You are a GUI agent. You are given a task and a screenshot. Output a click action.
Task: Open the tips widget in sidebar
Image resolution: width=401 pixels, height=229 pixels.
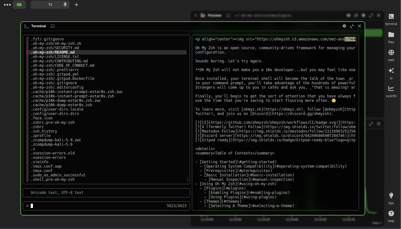(391, 198)
